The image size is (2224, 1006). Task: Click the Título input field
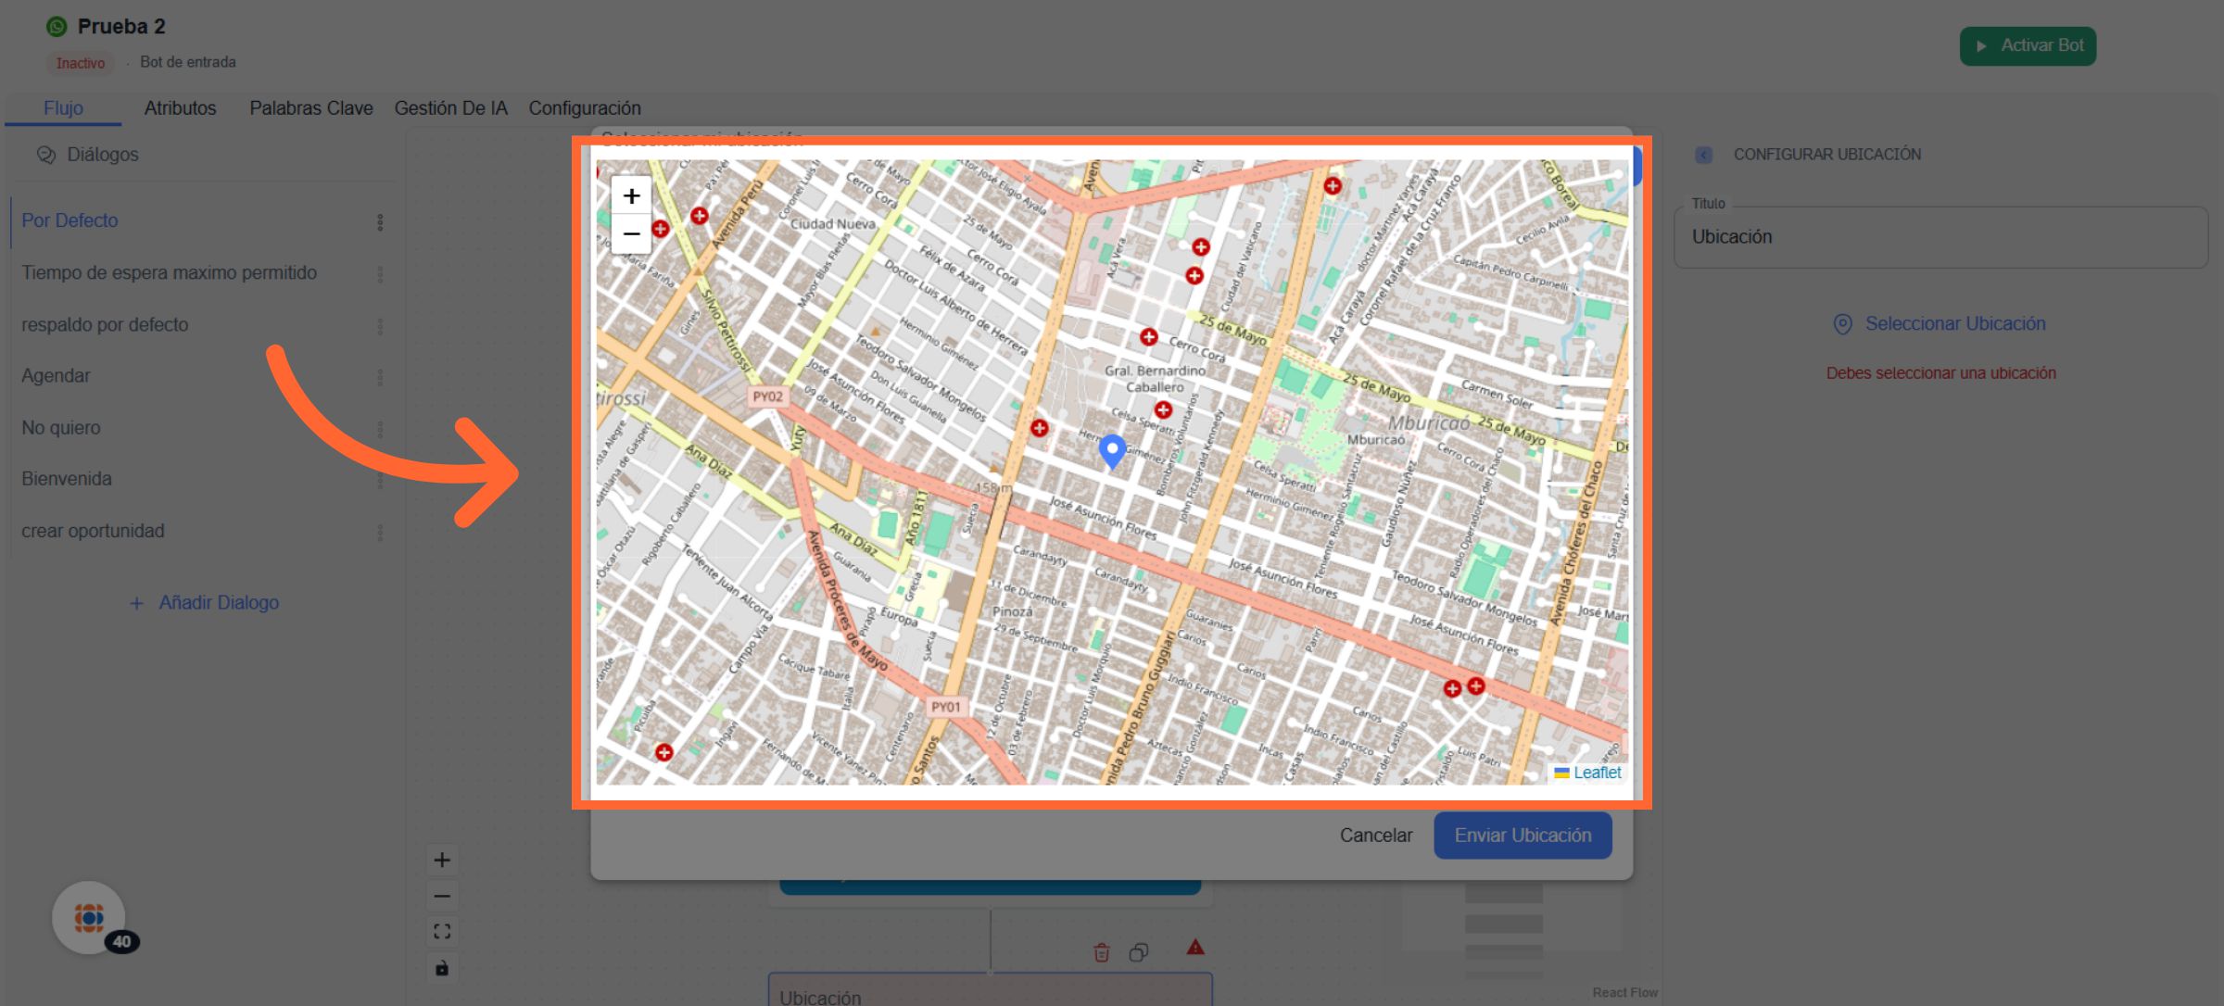[x=1940, y=237]
